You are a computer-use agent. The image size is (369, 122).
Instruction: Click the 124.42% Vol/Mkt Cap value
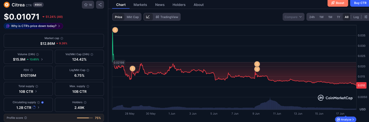coord(79,60)
